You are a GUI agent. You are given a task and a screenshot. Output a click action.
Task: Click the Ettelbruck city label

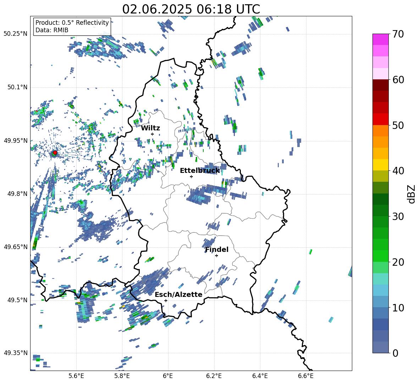(x=200, y=171)
